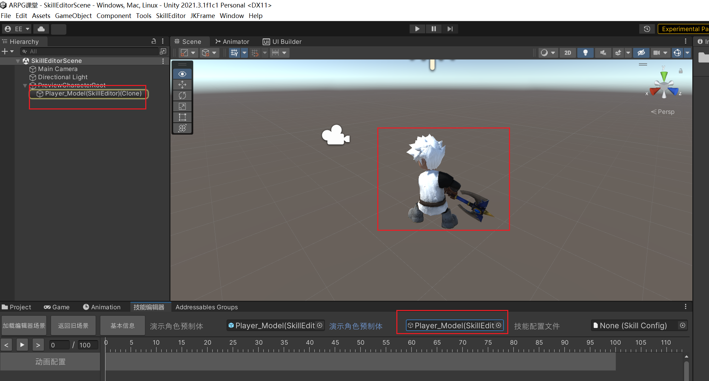
Task: Select the Scale tool in scene overlay
Action: (182, 106)
